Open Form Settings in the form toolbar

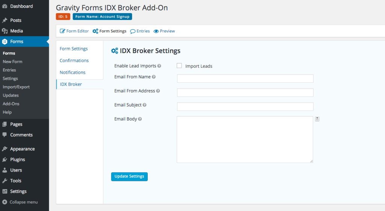coord(109,31)
